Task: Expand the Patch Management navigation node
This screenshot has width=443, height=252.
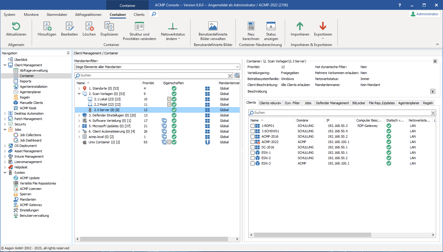Action: (x=5, y=119)
